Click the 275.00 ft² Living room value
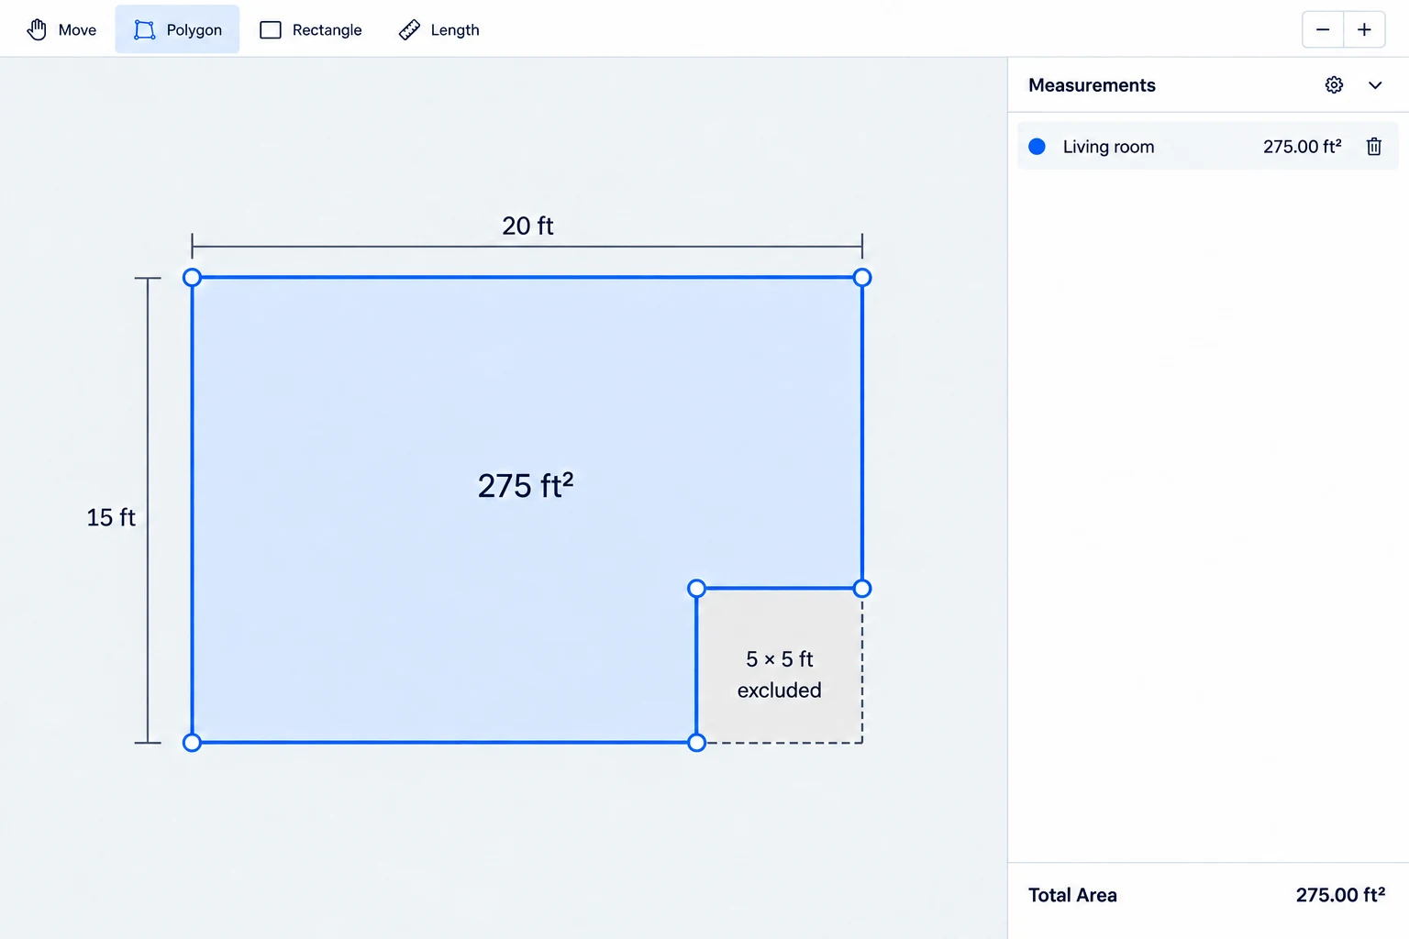Image resolution: width=1409 pixels, height=939 pixels. pos(1302,147)
